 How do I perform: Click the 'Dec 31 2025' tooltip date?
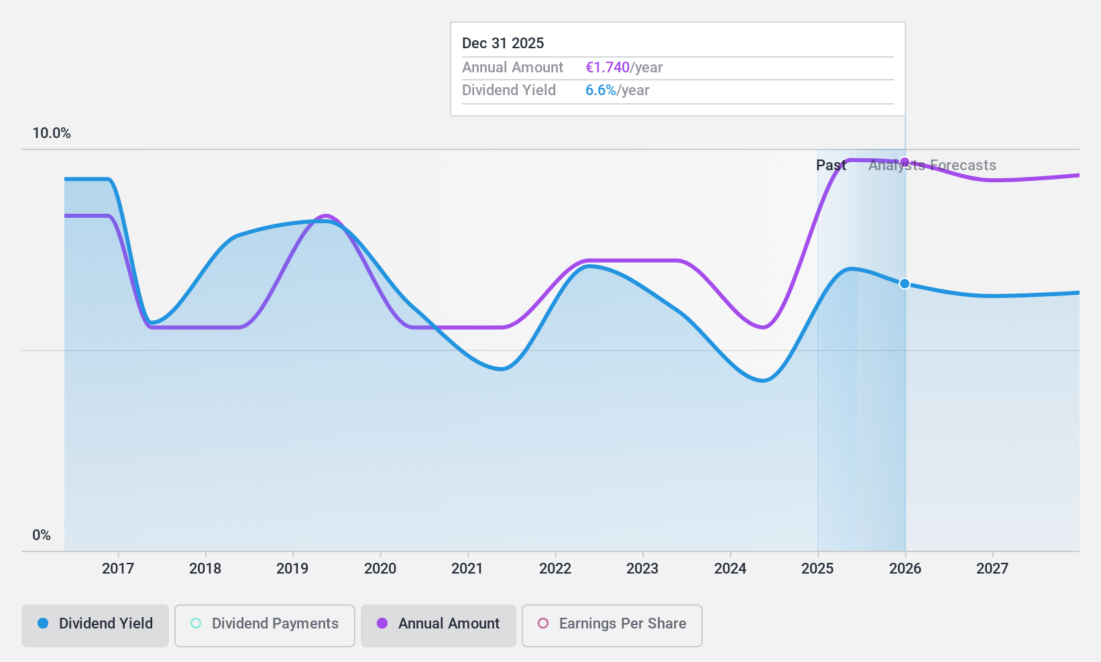[503, 44]
